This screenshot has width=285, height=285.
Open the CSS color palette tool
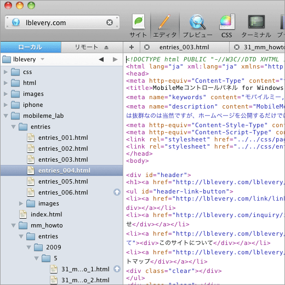(227, 26)
